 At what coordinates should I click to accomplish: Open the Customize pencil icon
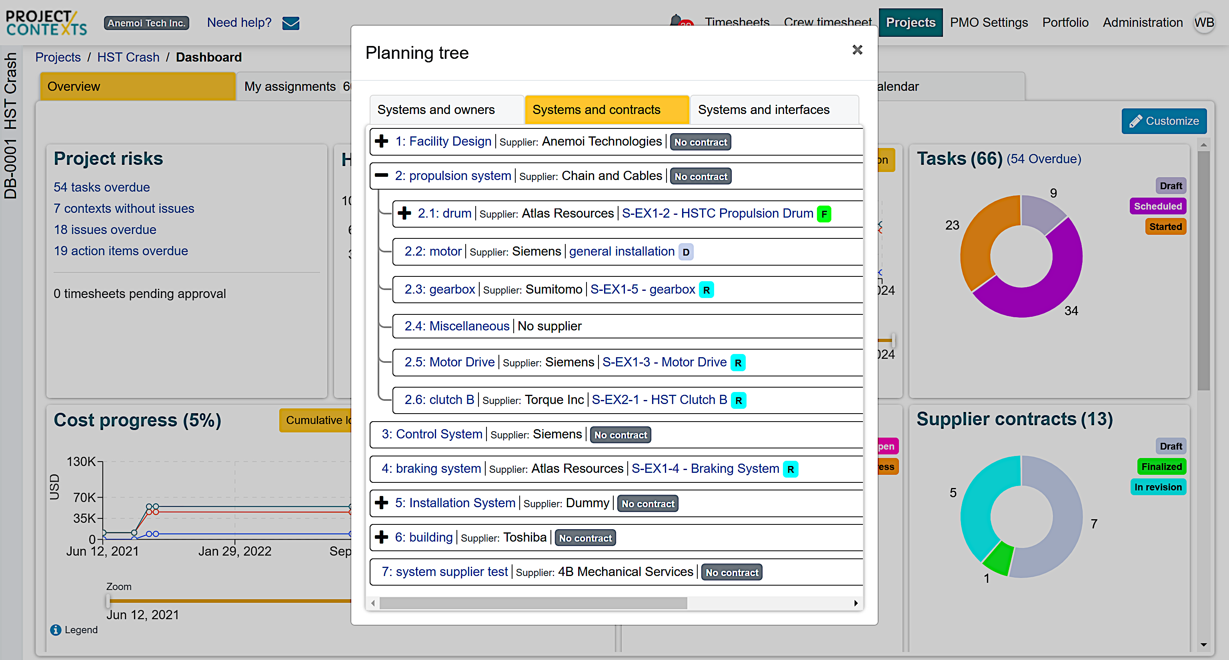1137,121
